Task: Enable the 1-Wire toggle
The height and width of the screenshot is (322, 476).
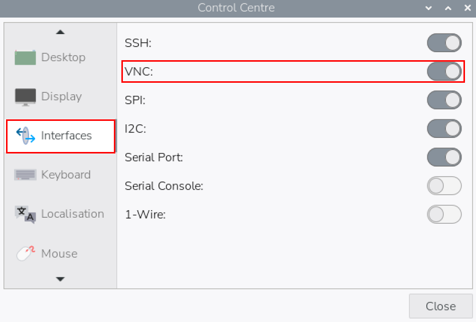Action: [x=444, y=215]
